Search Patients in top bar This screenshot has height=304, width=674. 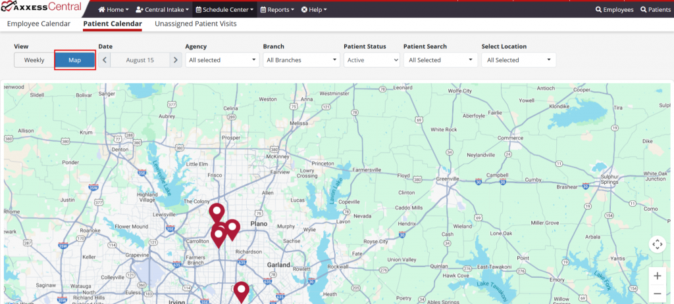(x=655, y=9)
